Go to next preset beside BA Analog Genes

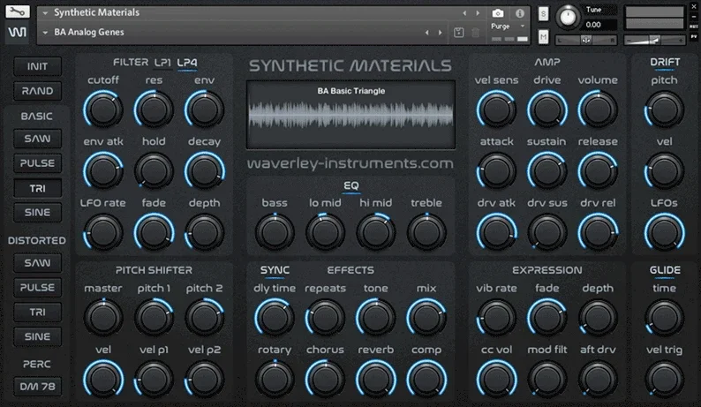pos(441,32)
